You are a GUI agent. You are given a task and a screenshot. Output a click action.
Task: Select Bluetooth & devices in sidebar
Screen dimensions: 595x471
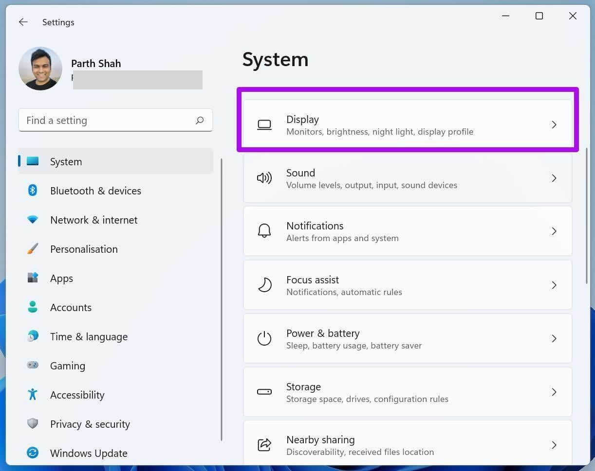[x=95, y=191]
